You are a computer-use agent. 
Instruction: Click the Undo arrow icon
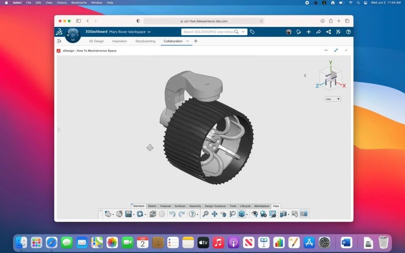coord(172,214)
